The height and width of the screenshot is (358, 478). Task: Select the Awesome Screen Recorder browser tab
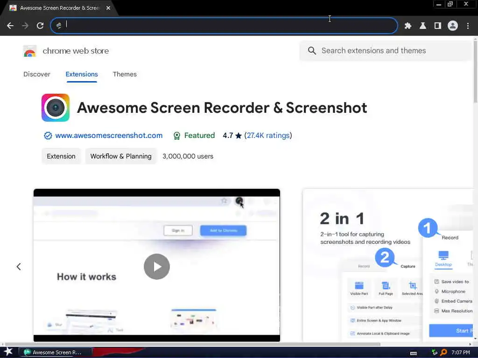point(59,8)
